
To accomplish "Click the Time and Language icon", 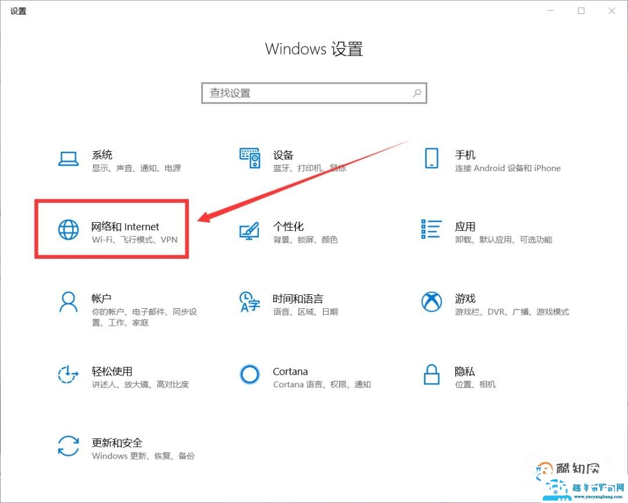I will [x=249, y=302].
